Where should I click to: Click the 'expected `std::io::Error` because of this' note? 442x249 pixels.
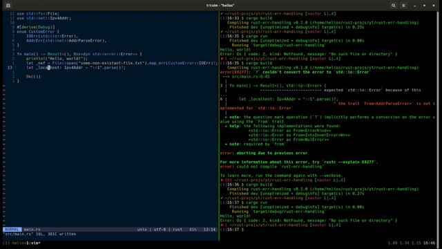point(372,90)
